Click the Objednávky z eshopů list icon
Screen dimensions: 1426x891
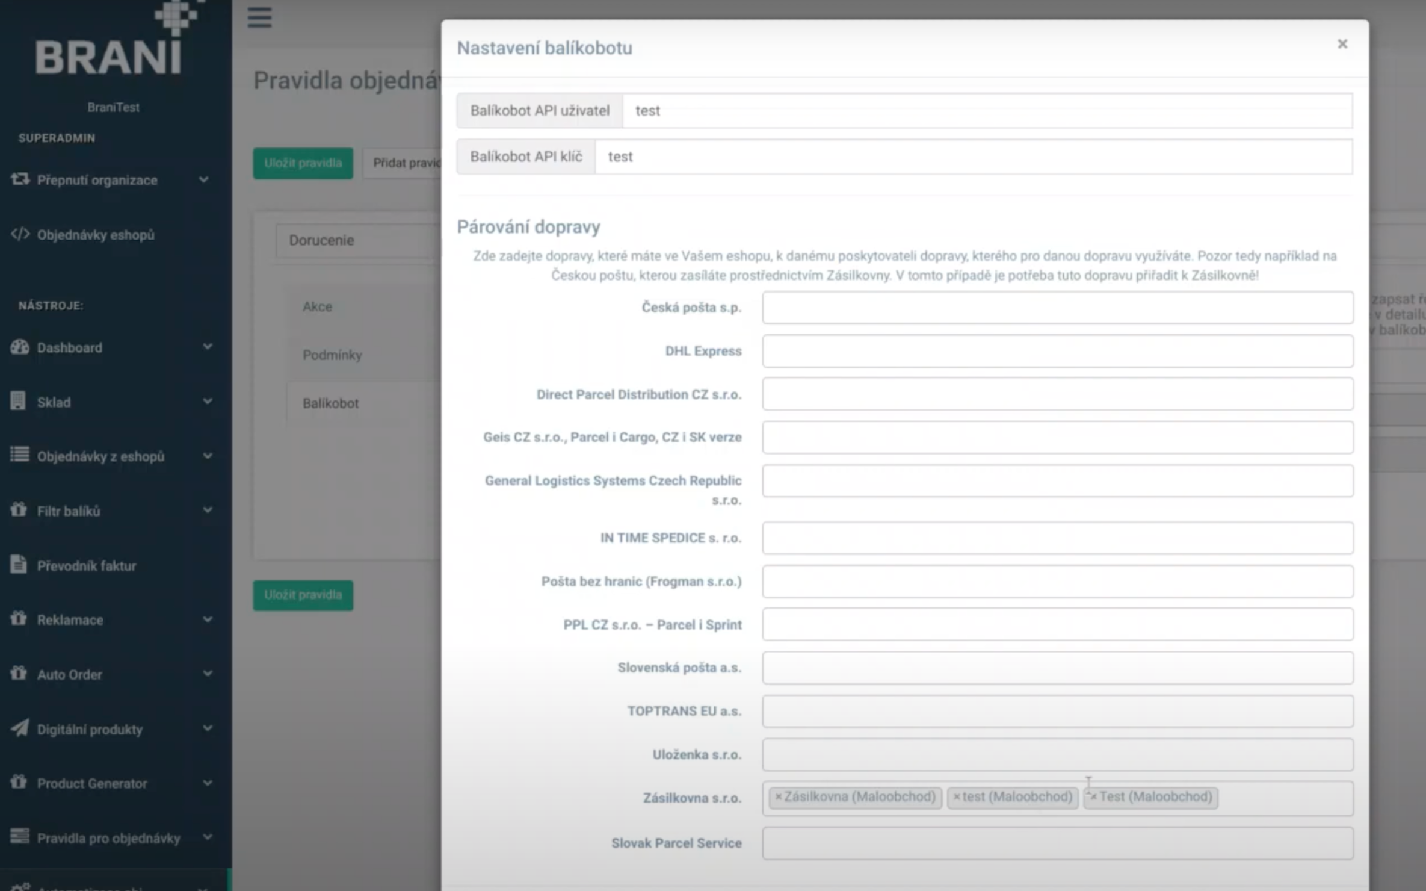[x=19, y=455]
